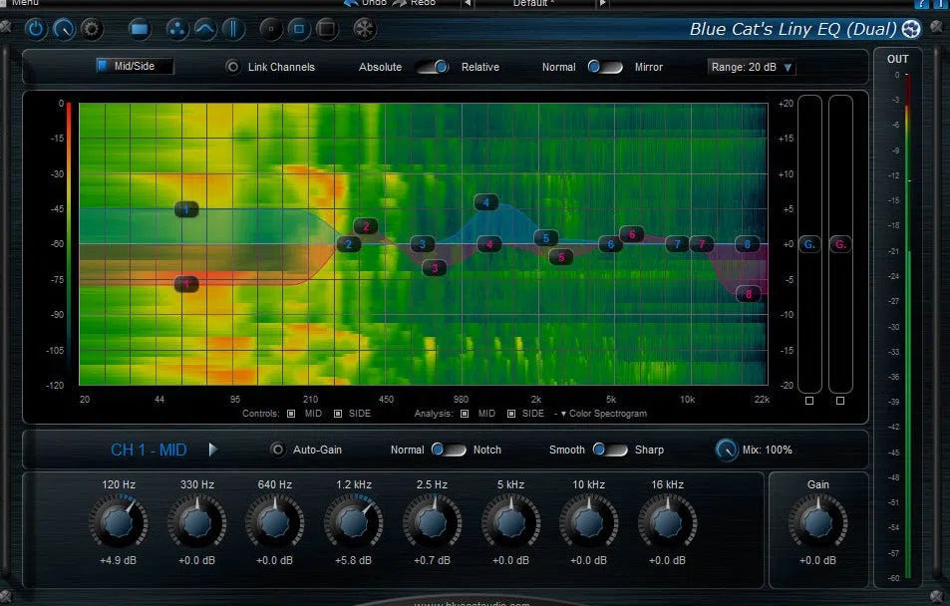Click the layered window icon in the toolbar
The width and height of the screenshot is (950, 606).
point(328,29)
